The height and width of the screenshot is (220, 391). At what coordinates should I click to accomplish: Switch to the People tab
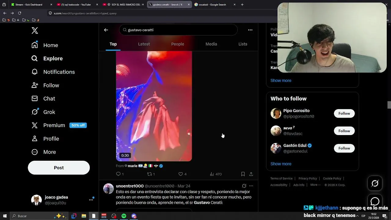point(177,44)
